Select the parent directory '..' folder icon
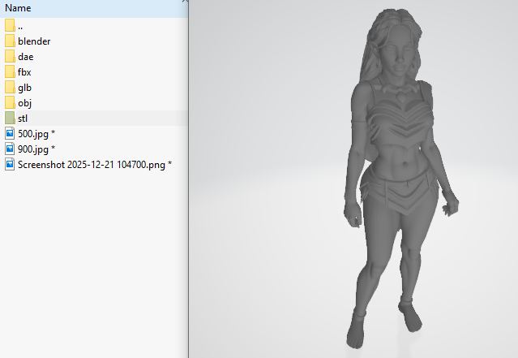 coord(10,25)
